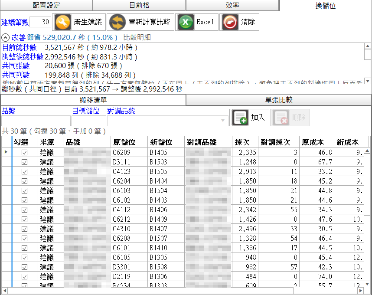This screenshot has width=372, height=295.
Task: Sort by the 原成本 column header
Action: click(x=317, y=142)
